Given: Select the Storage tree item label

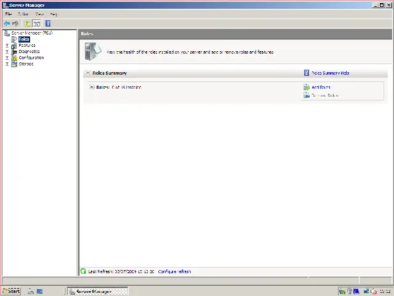Looking at the screenshot, I should [26, 64].
